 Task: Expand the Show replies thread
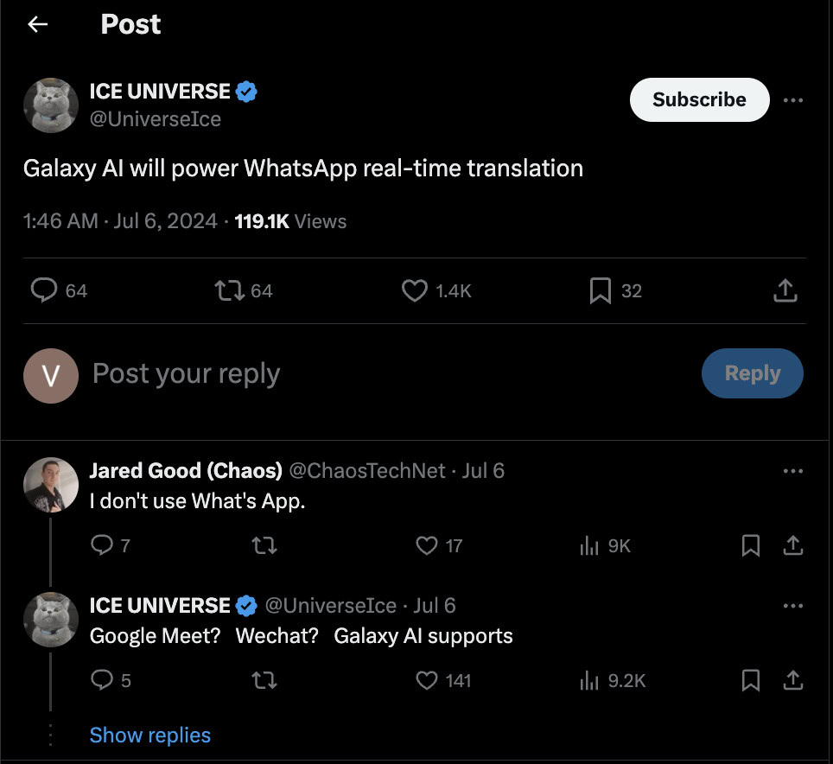pyautogui.click(x=150, y=735)
